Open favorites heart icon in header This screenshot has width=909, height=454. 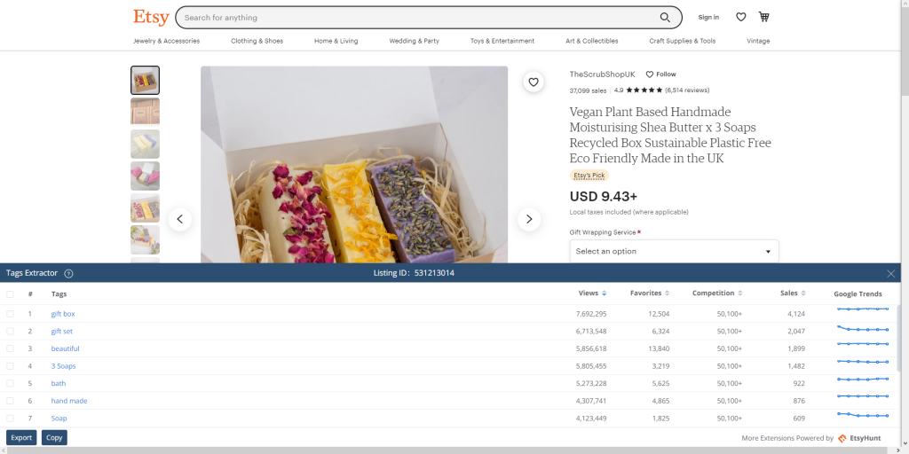(x=741, y=17)
